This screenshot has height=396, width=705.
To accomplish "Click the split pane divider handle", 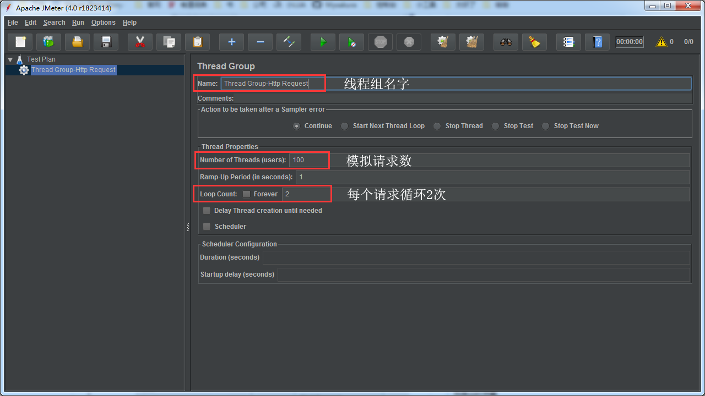I will coord(188,227).
